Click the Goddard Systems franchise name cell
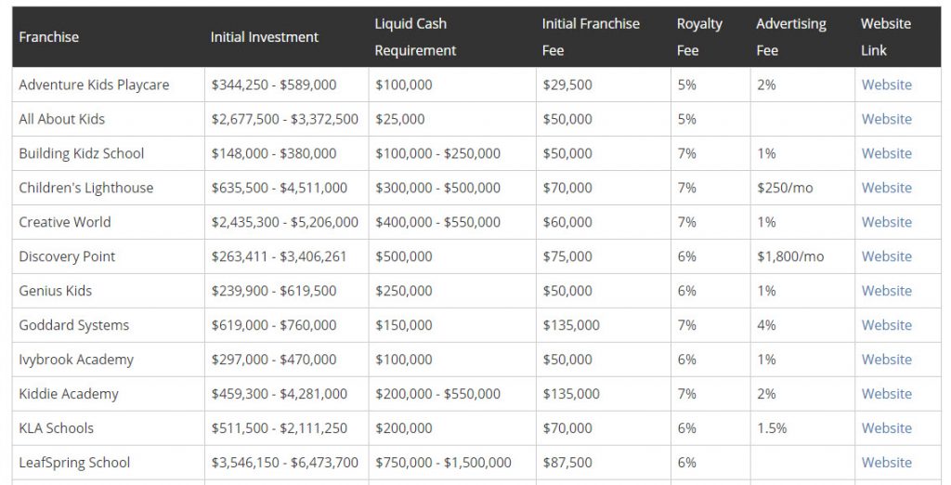 point(74,325)
